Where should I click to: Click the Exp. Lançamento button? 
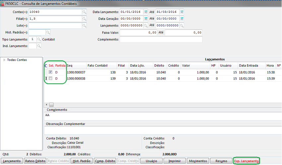247,161
